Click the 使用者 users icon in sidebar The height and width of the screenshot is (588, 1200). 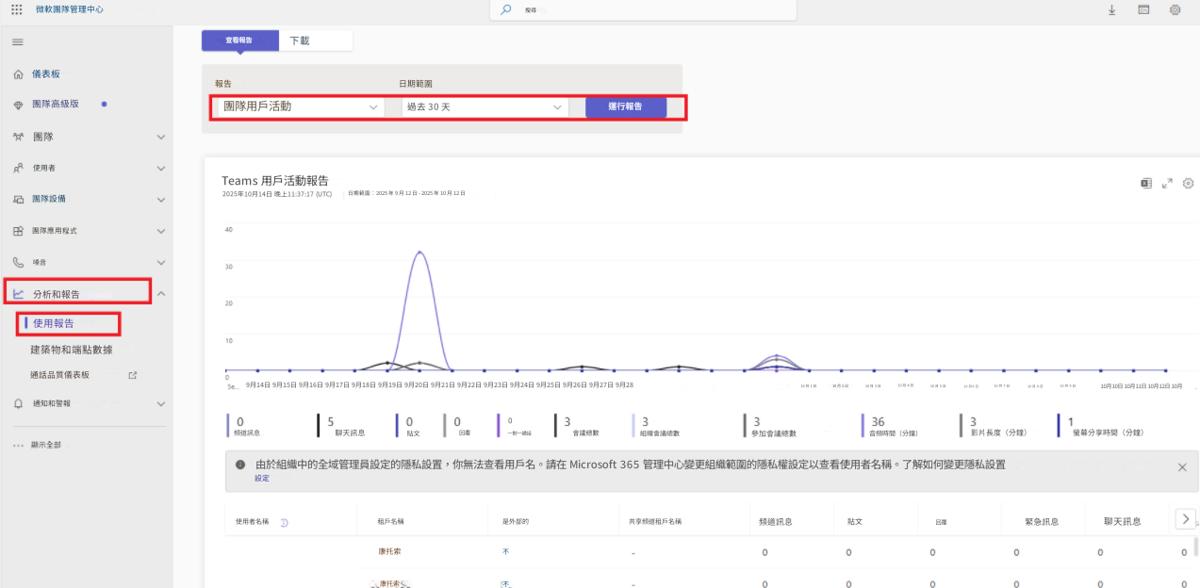(18, 168)
